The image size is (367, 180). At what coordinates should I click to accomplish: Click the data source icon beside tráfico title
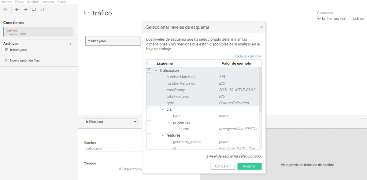tap(86, 13)
